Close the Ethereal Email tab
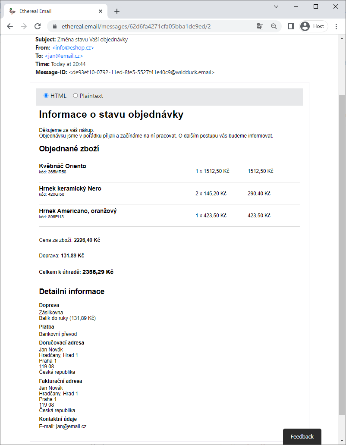Image resolution: width=346 pixels, height=445 pixels. coord(101,11)
